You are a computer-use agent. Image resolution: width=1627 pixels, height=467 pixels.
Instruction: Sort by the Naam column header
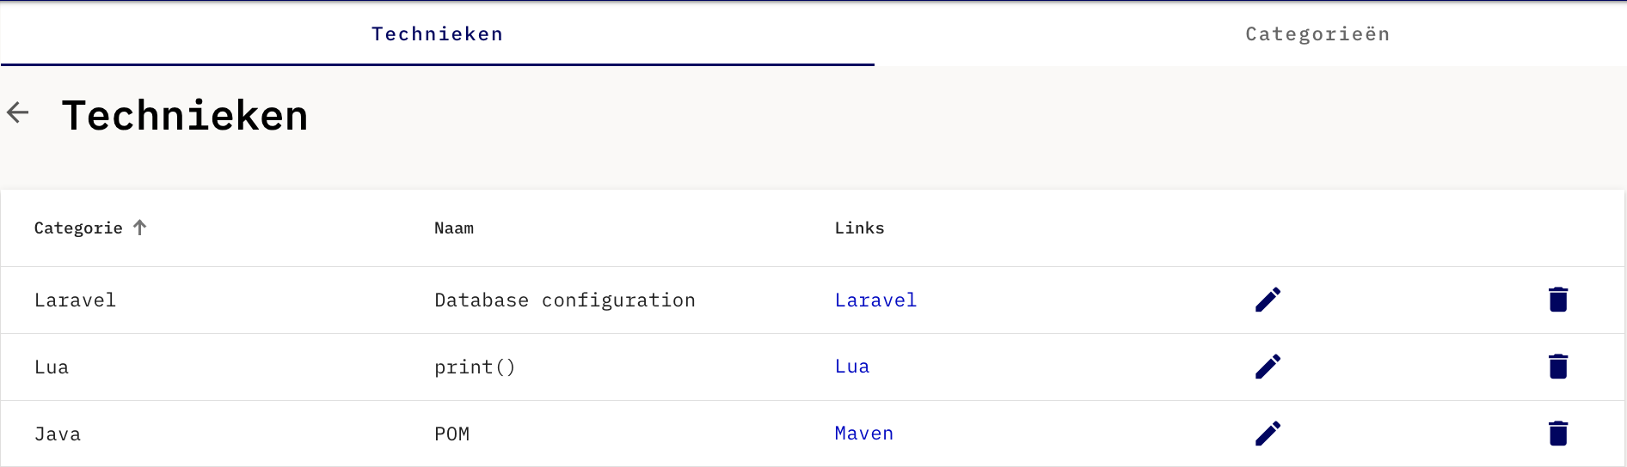454,227
